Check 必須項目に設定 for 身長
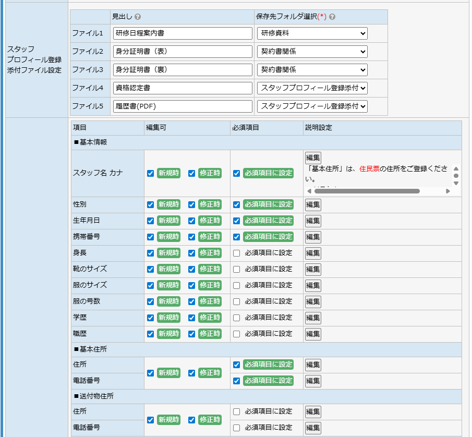The image size is (472, 437). click(237, 253)
